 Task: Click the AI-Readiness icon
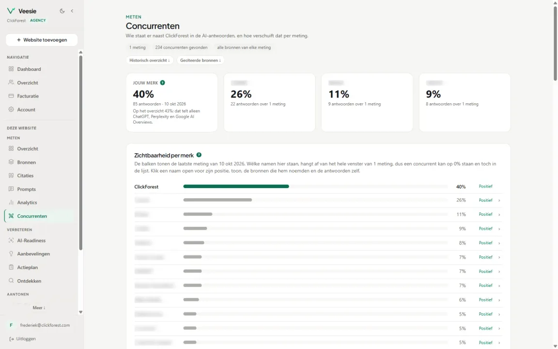coord(11,240)
